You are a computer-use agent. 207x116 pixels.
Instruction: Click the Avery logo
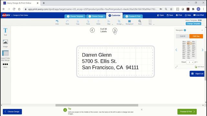pyautogui.click(x=6, y=15)
